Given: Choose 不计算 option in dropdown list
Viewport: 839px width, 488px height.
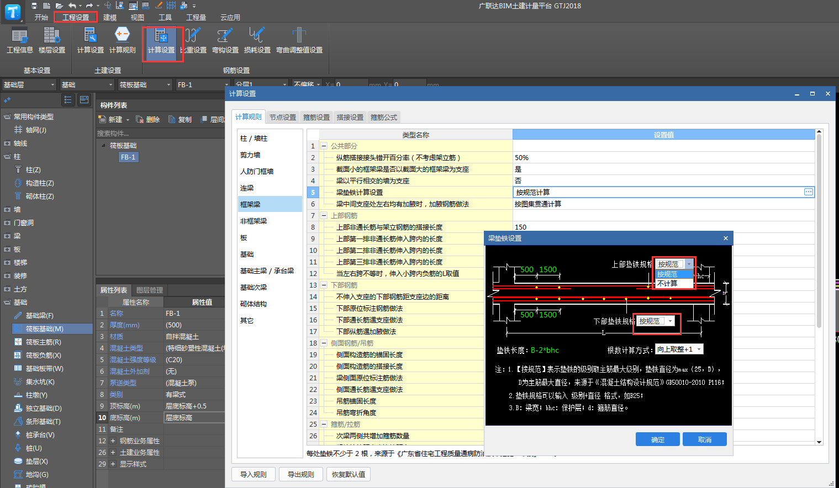Looking at the screenshot, I should click(x=674, y=283).
